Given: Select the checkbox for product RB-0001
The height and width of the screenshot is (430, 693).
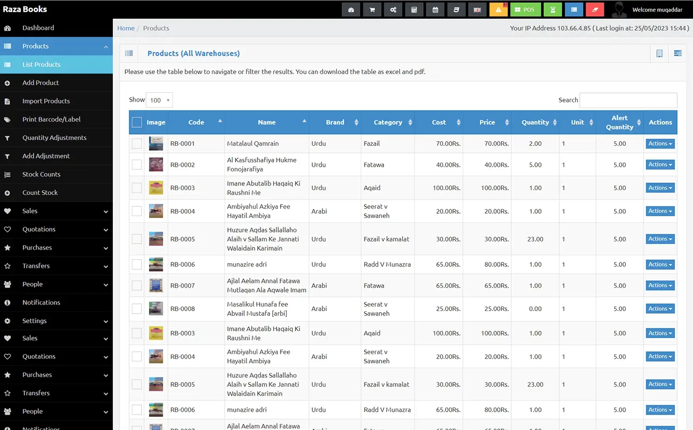Looking at the screenshot, I should 137,143.
